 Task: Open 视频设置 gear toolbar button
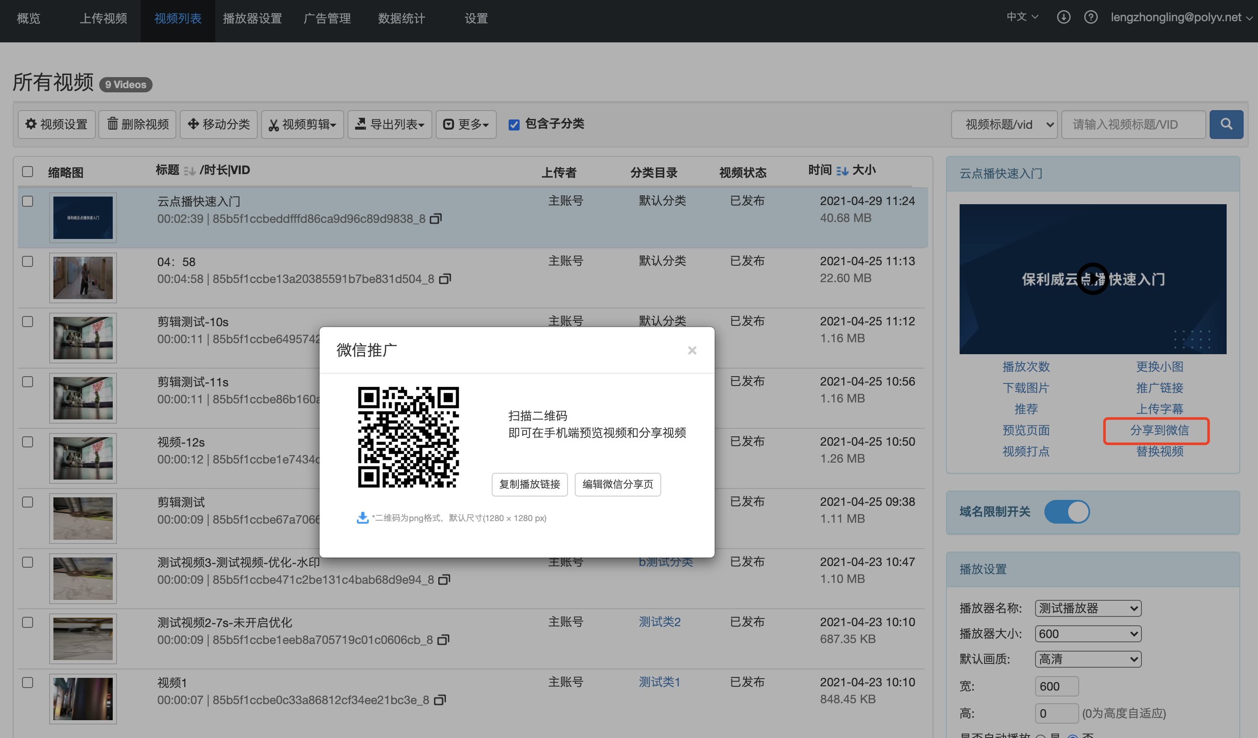56,124
